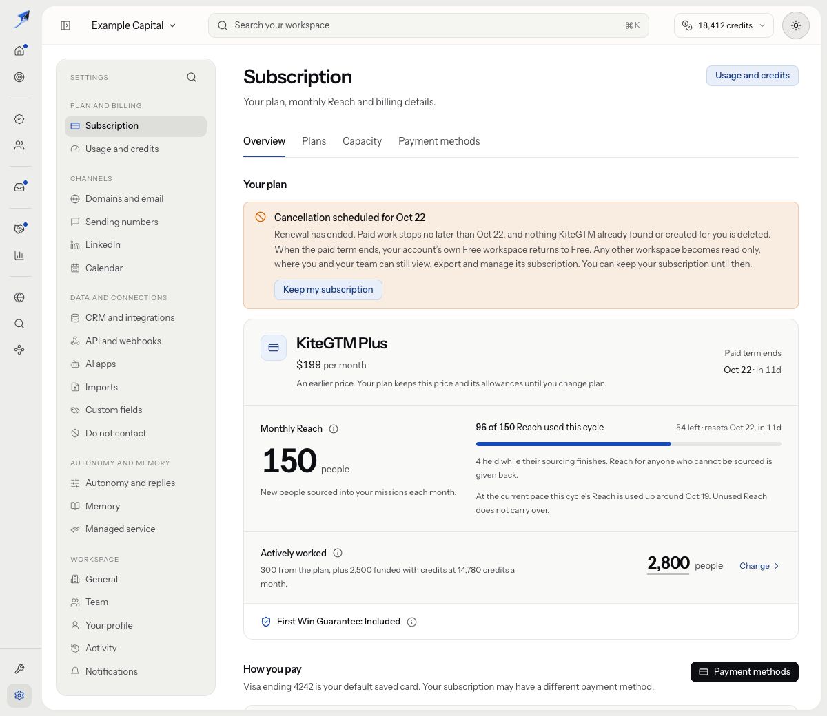Open the workflow nodes icon in left rail
This screenshot has height=716, width=827.
tap(19, 350)
